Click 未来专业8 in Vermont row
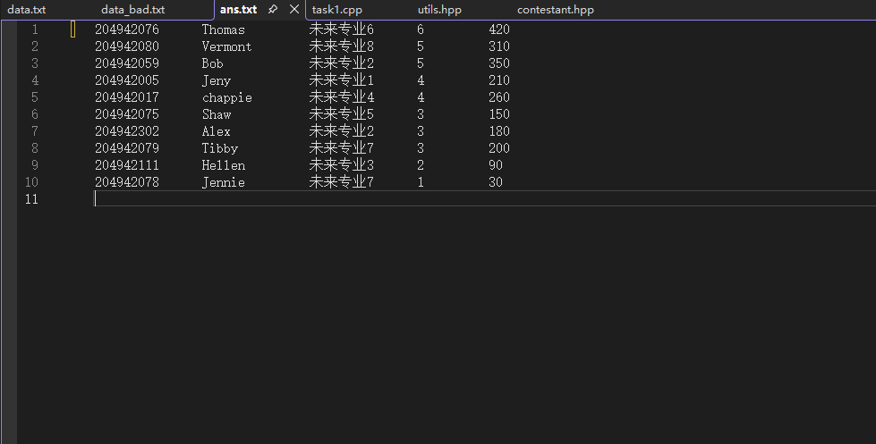876x444 pixels. [341, 46]
